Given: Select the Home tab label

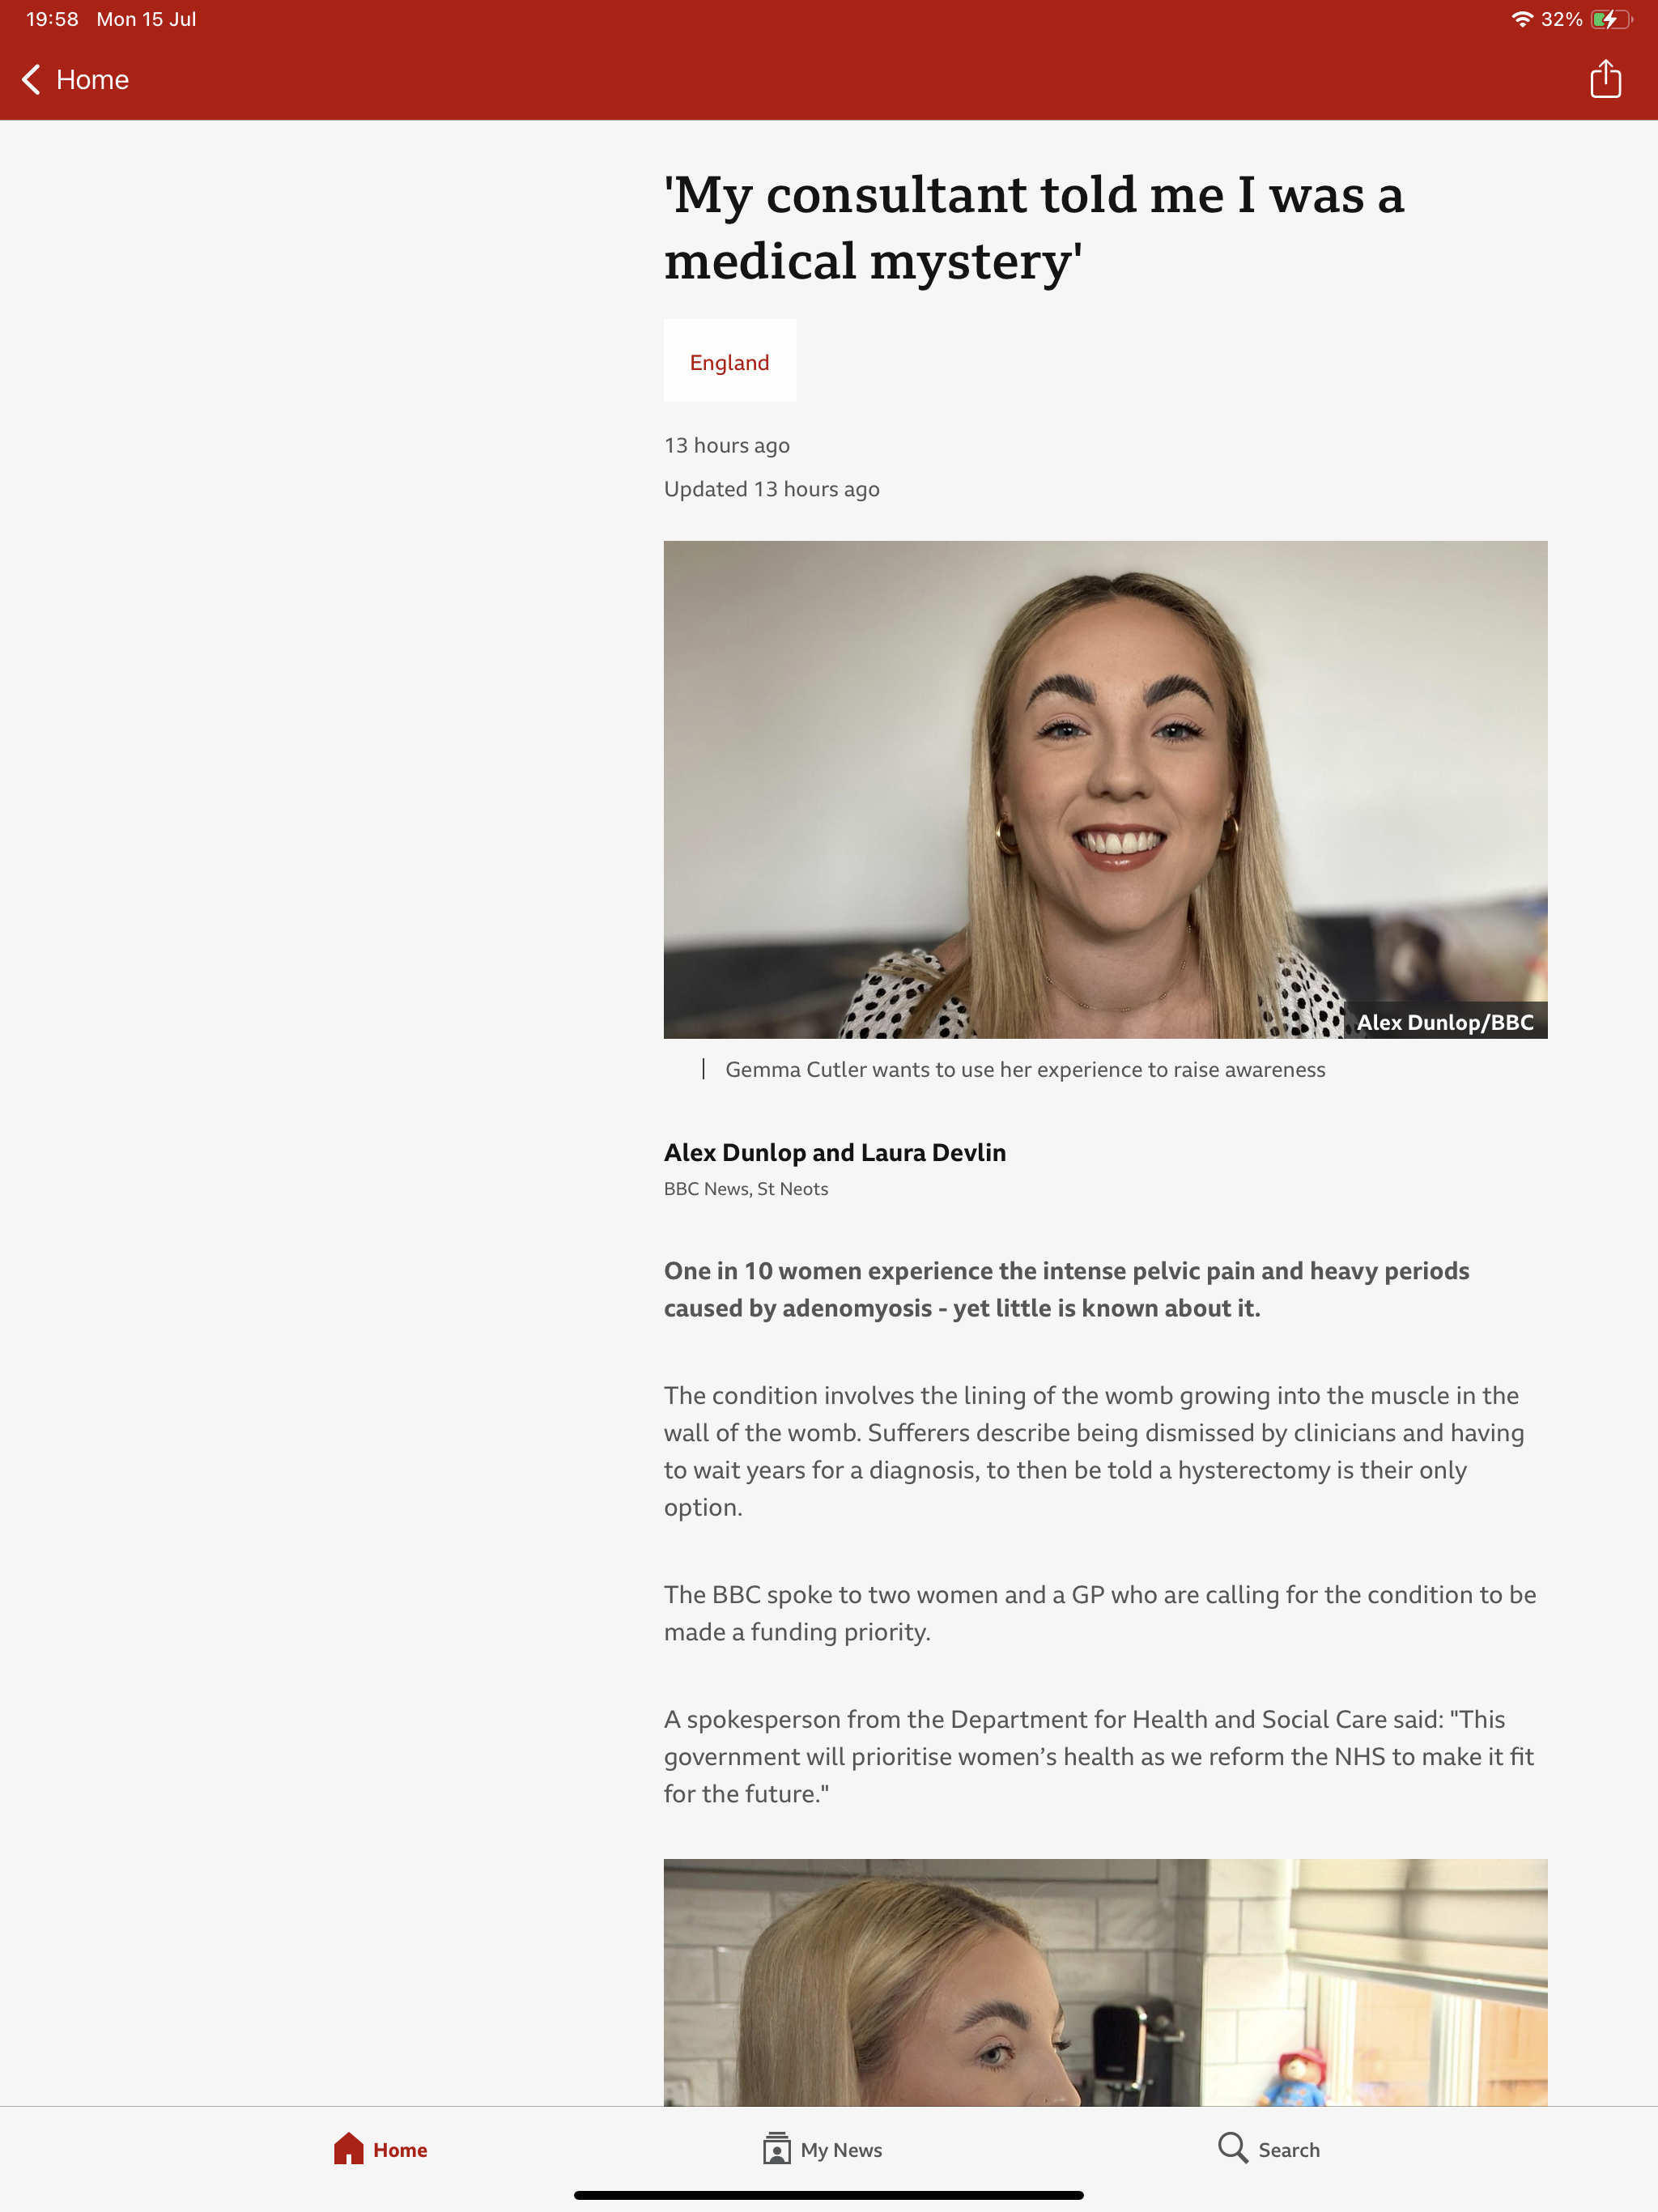Looking at the screenshot, I should tap(400, 2150).
